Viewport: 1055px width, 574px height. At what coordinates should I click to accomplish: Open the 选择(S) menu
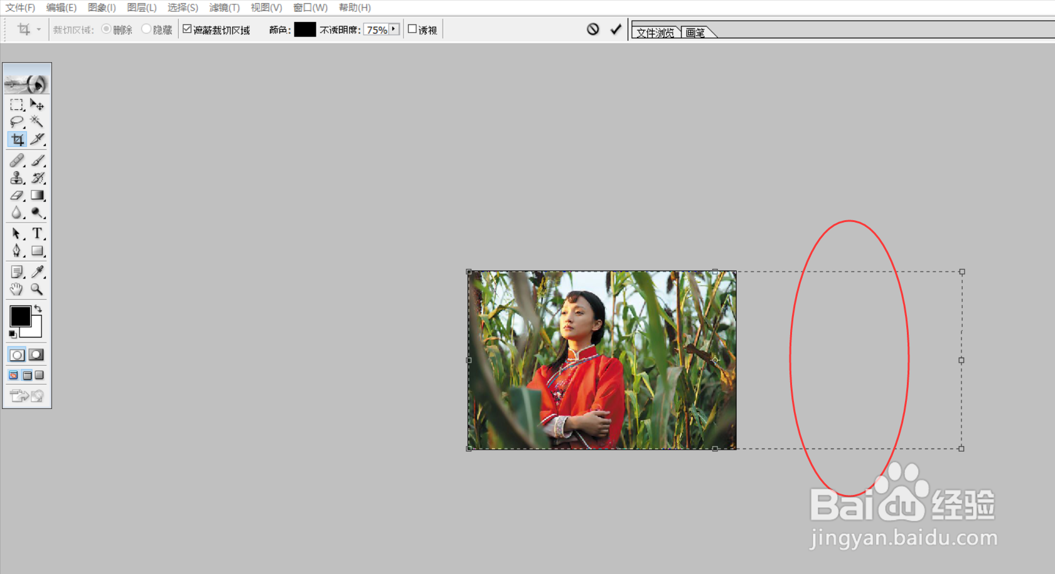[183, 8]
